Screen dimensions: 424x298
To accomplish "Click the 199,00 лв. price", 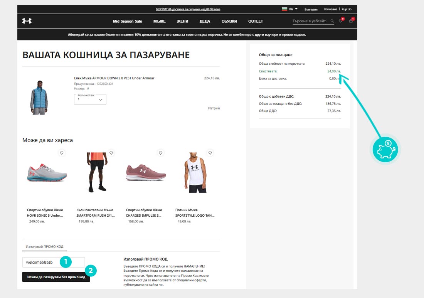I will 86,221.
